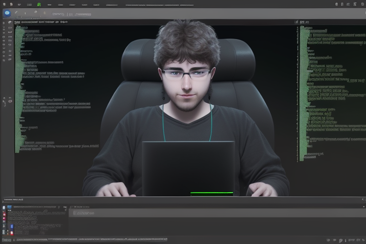Click the first red icon in the bottom-left panel
This screenshot has height=244, width=366.
click(5, 214)
